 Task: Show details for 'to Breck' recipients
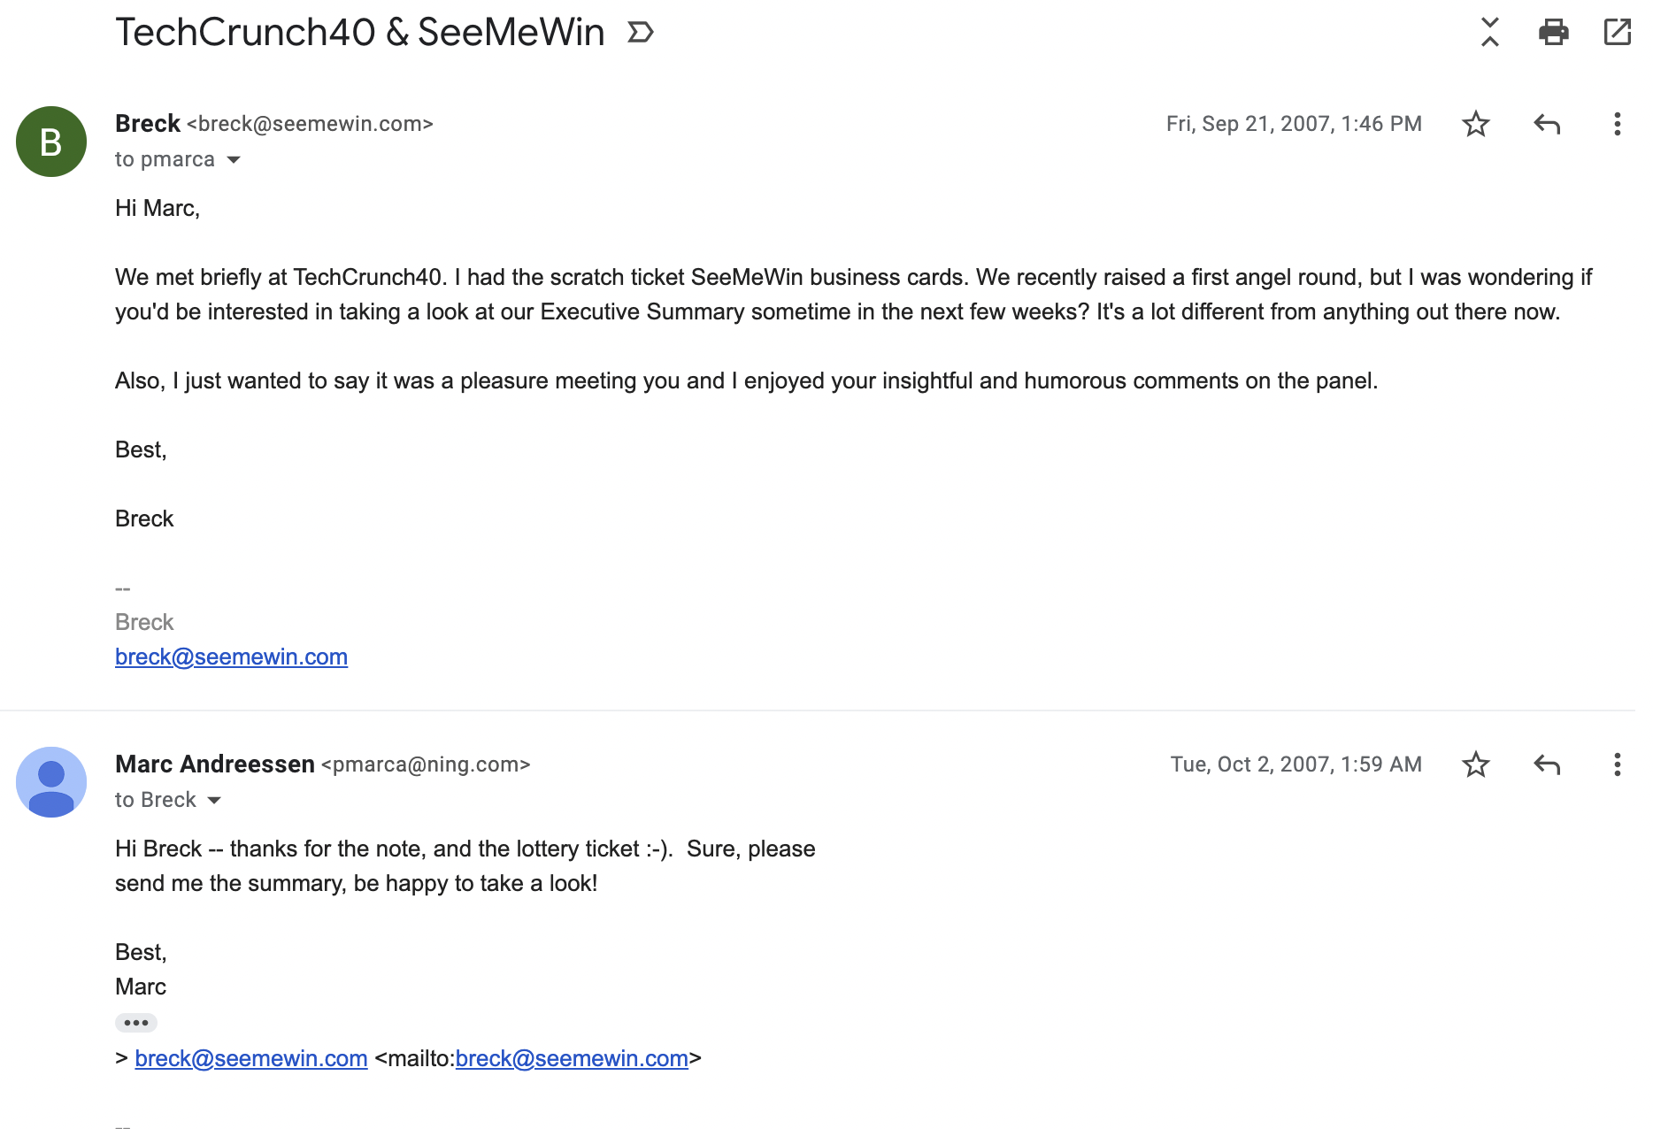214,801
